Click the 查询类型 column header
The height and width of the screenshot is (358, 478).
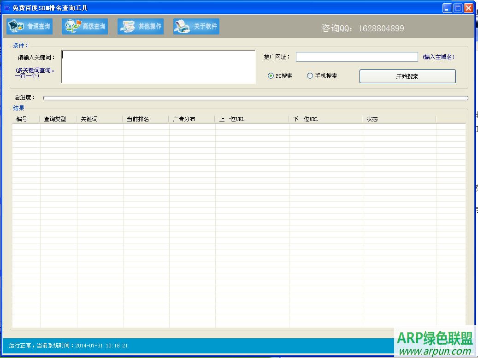coord(58,119)
